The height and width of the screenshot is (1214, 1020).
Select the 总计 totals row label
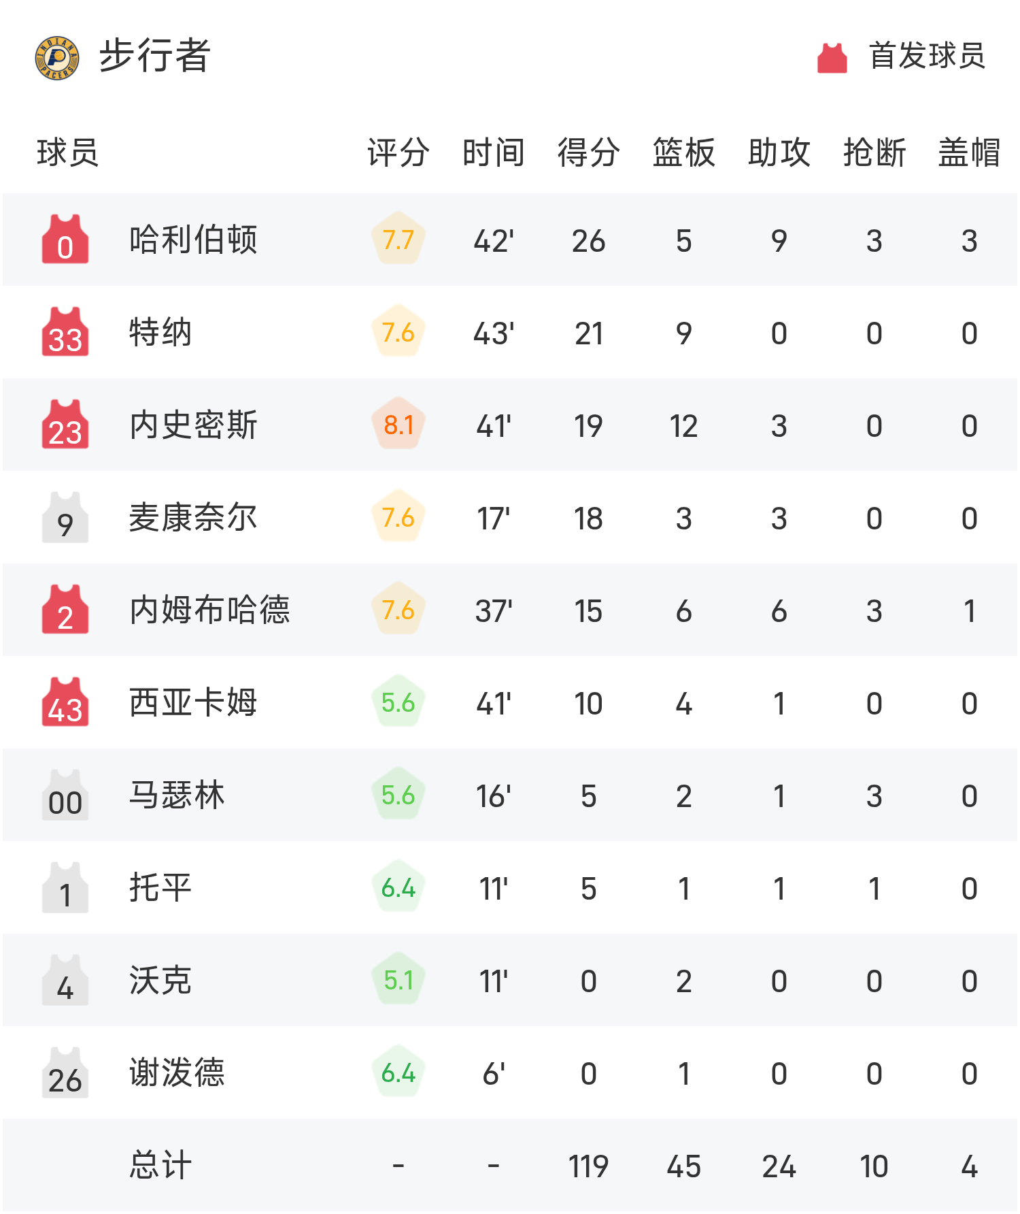pyautogui.click(x=160, y=1165)
